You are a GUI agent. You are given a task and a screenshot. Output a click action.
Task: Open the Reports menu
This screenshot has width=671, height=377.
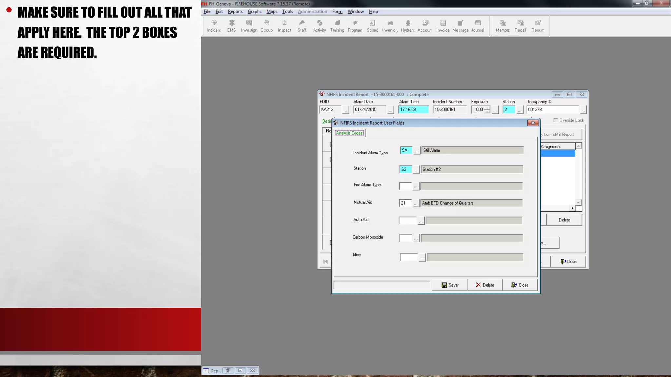[235, 11]
